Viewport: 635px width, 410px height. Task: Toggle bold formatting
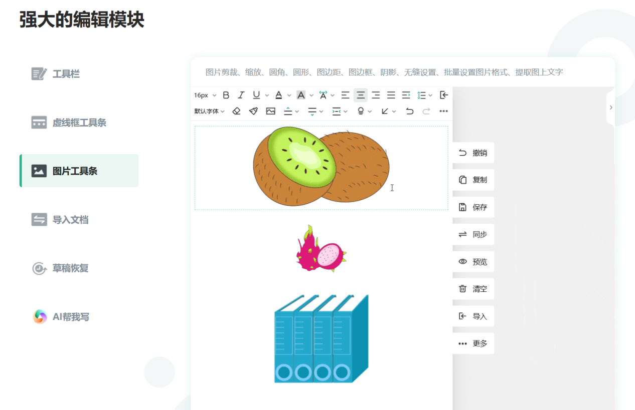(226, 95)
